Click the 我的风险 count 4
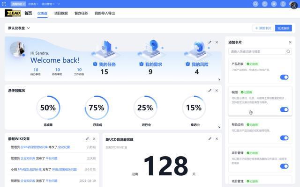300x187 pixels. click(x=197, y=72)
